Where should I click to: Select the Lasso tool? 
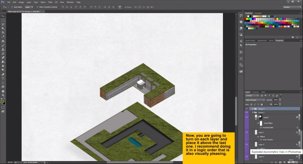[x=3, y=25]
